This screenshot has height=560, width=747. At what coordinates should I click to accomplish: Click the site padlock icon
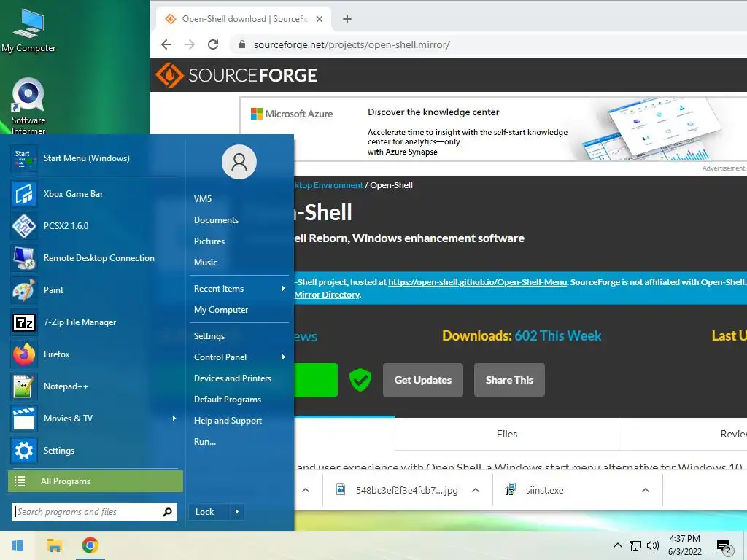coord(242,44)
